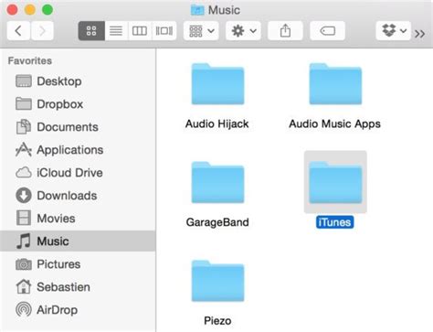
Task: Show more toolbar items via double chevron
Action: coord(420,33)
